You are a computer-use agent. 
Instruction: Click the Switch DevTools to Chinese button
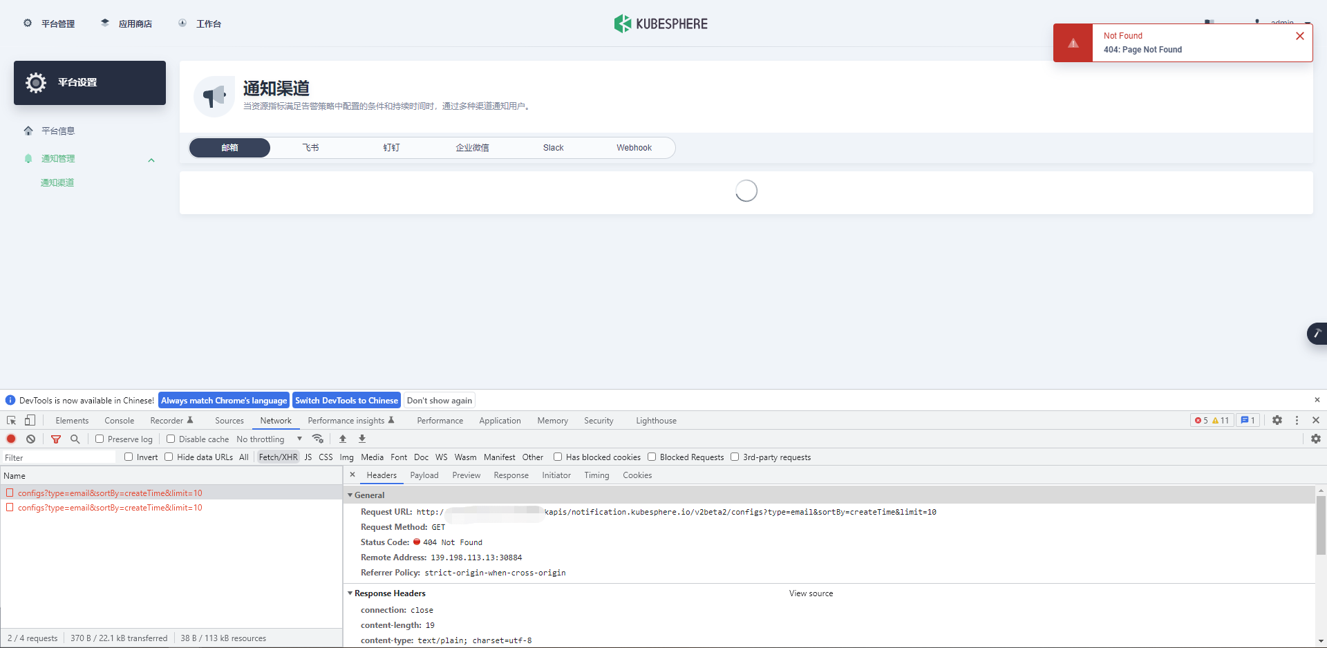click(346, 400)
